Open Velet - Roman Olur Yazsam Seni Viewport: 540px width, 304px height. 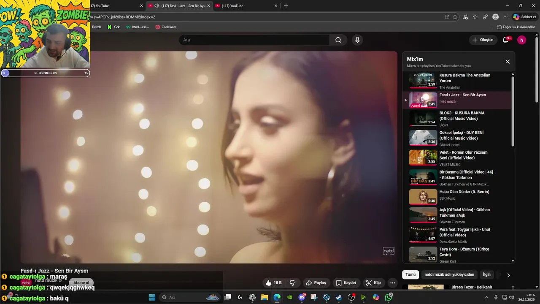click(458, 158)
